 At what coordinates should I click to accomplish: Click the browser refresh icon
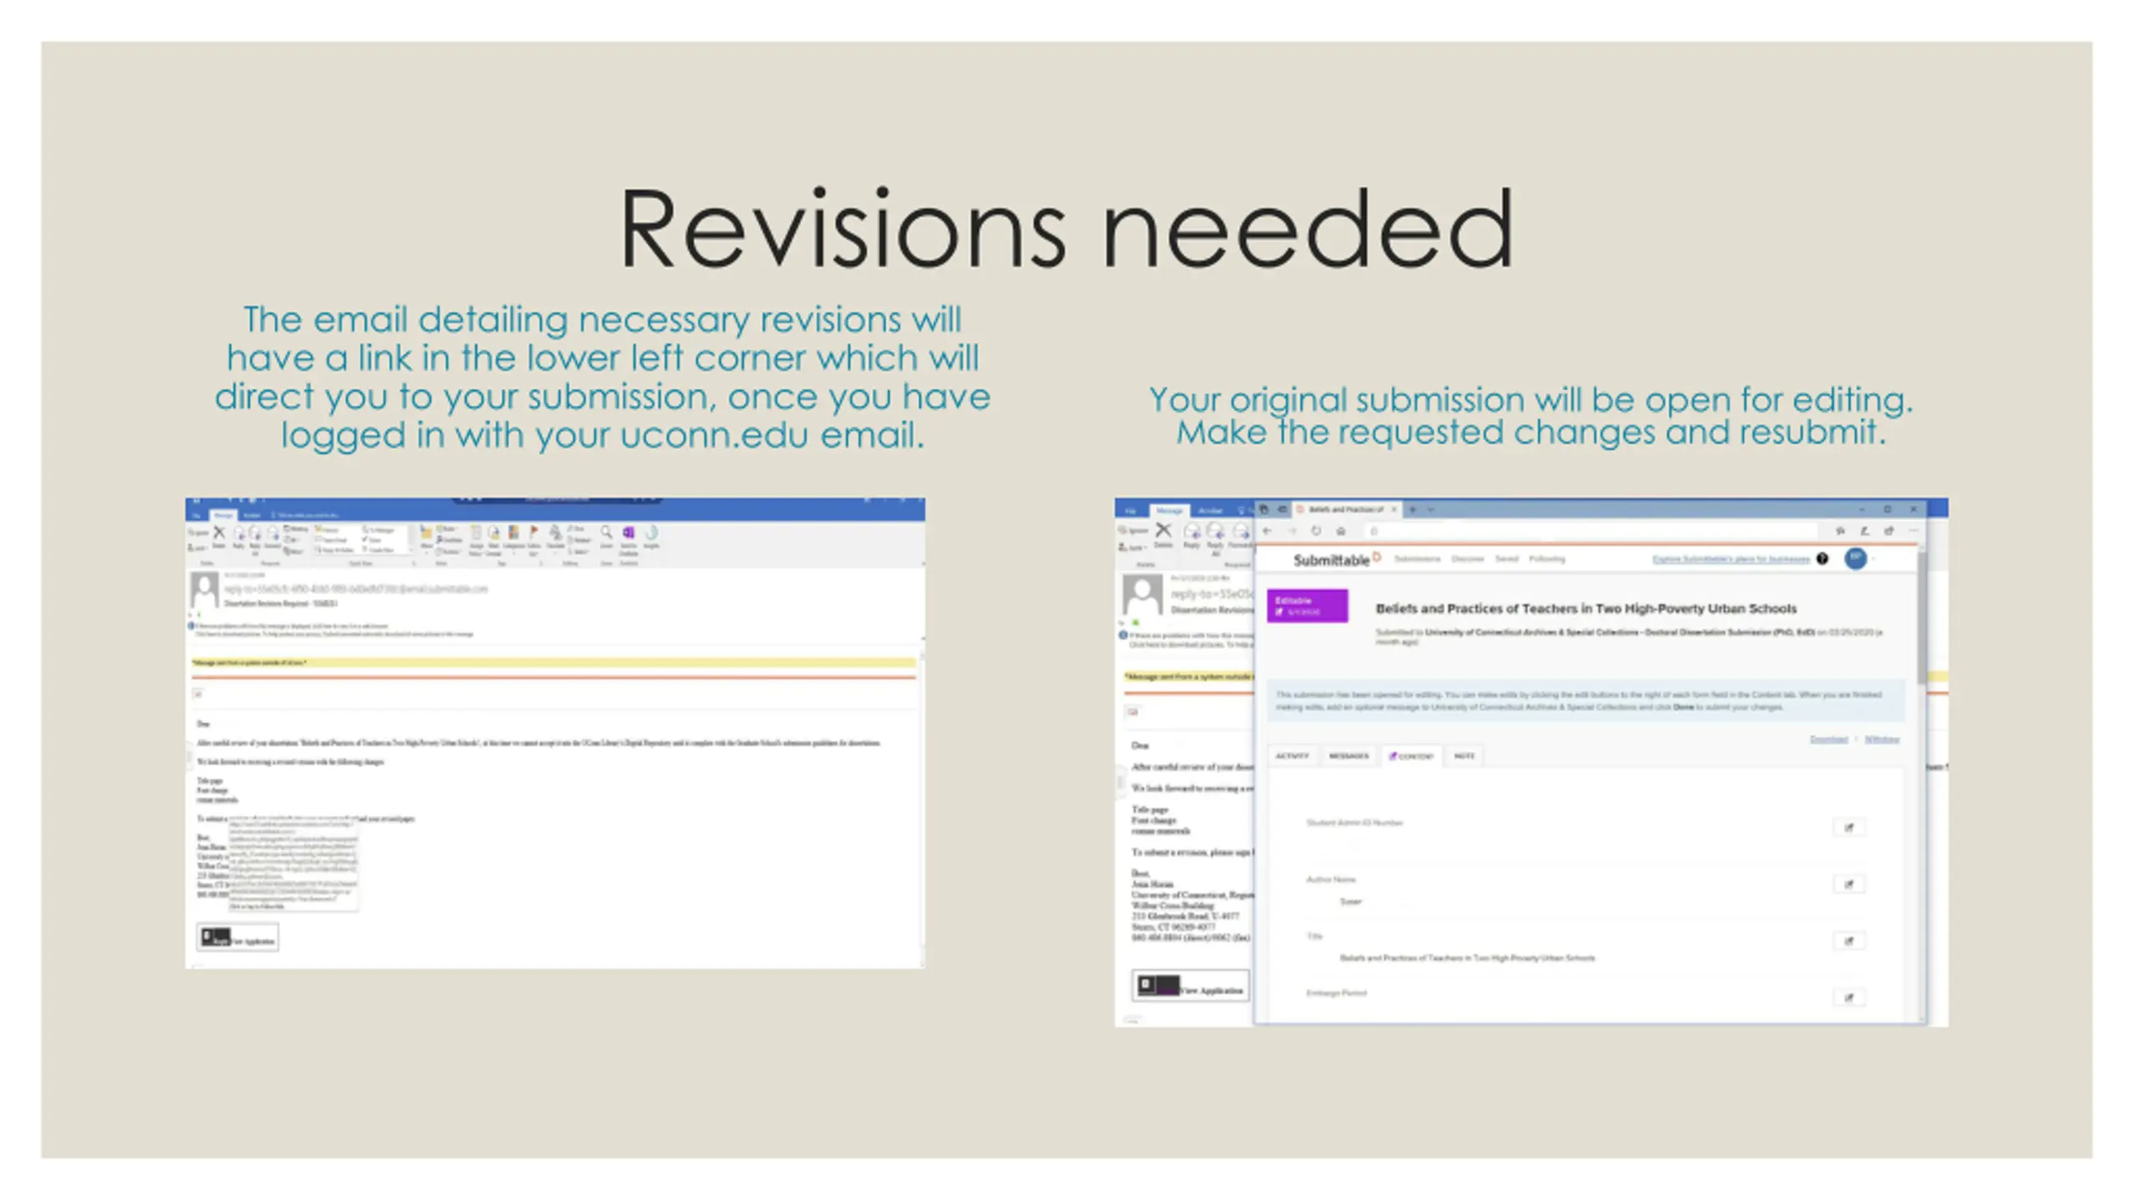coord(1316,531)
